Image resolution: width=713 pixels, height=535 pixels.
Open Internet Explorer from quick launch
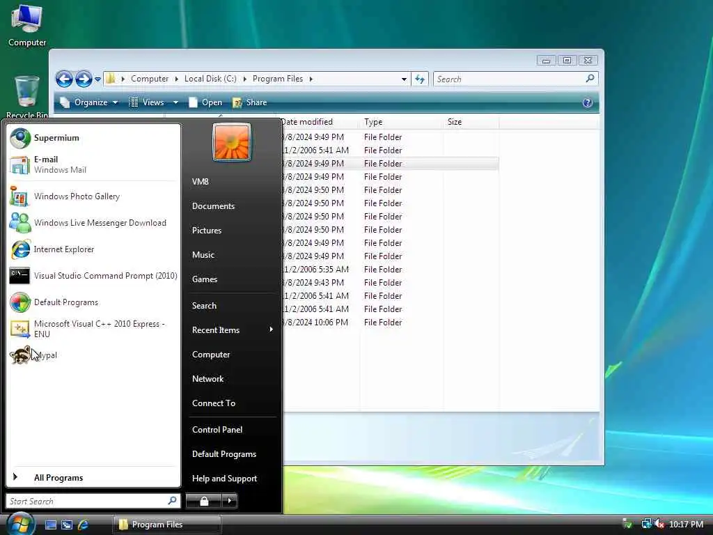[84, 525]
